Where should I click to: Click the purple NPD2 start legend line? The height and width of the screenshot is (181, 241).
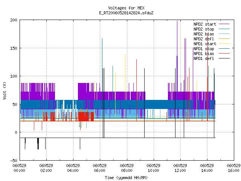point(224,24)
